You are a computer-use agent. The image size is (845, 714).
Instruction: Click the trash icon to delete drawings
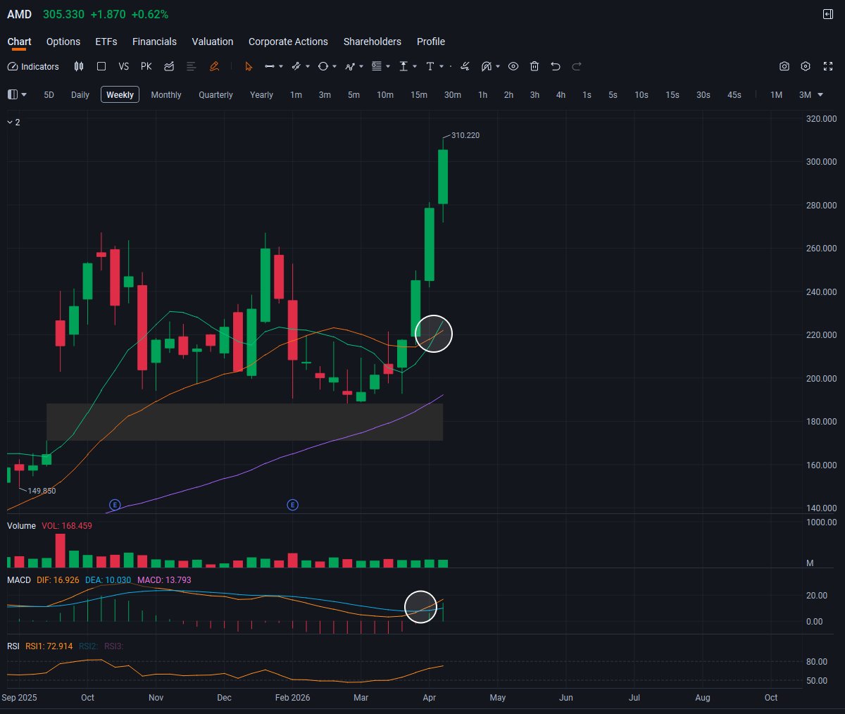534,66
